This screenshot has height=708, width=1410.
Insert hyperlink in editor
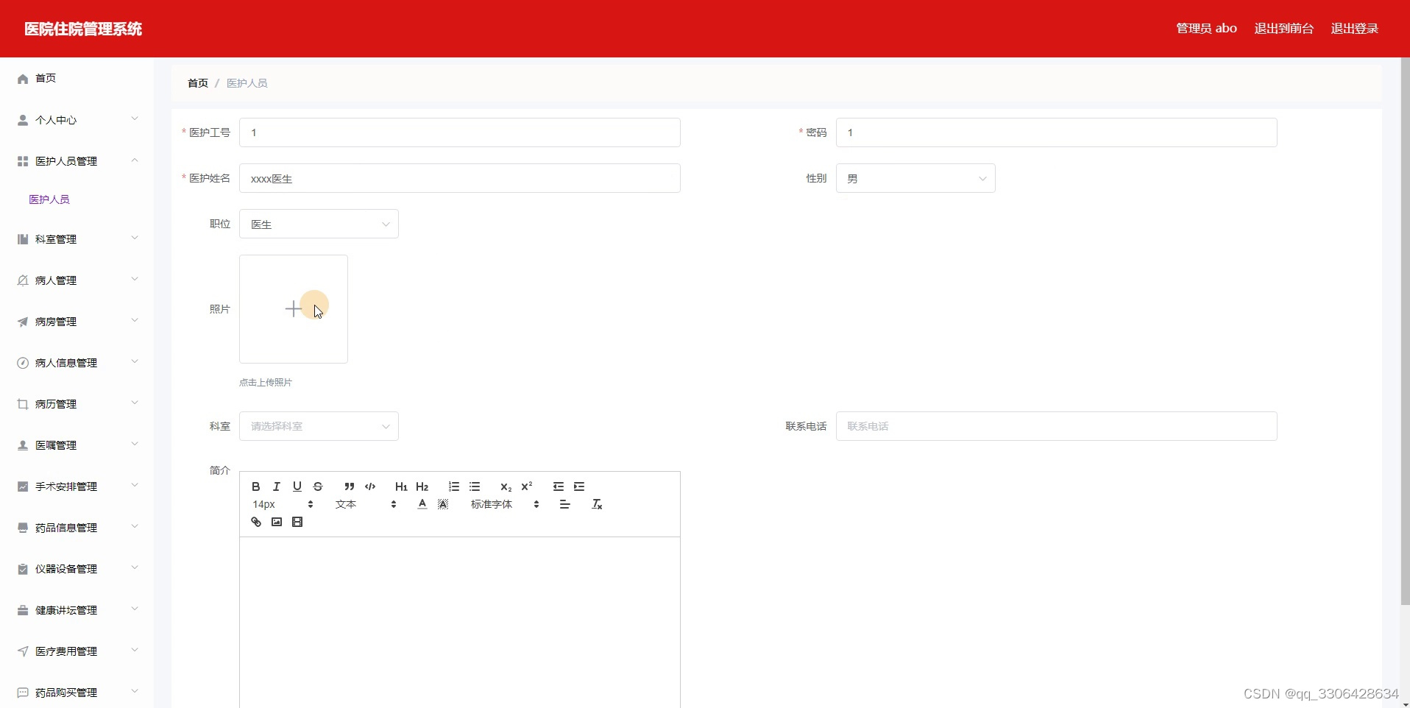click(256, 522)
